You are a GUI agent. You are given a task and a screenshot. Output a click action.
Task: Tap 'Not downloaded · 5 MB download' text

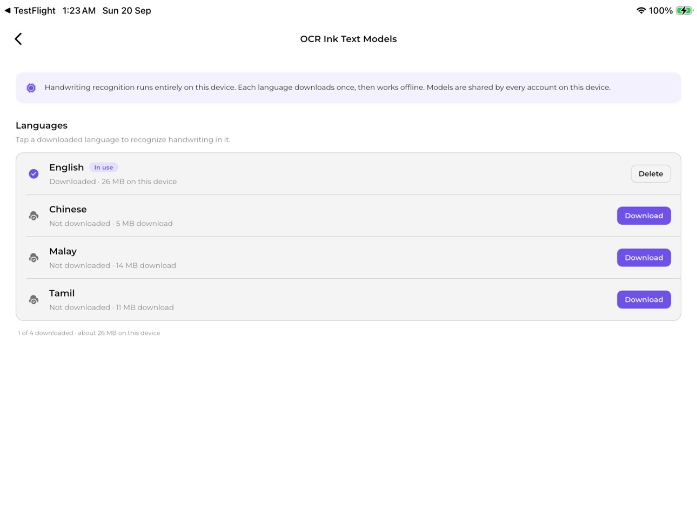click(x=111, y=224)
